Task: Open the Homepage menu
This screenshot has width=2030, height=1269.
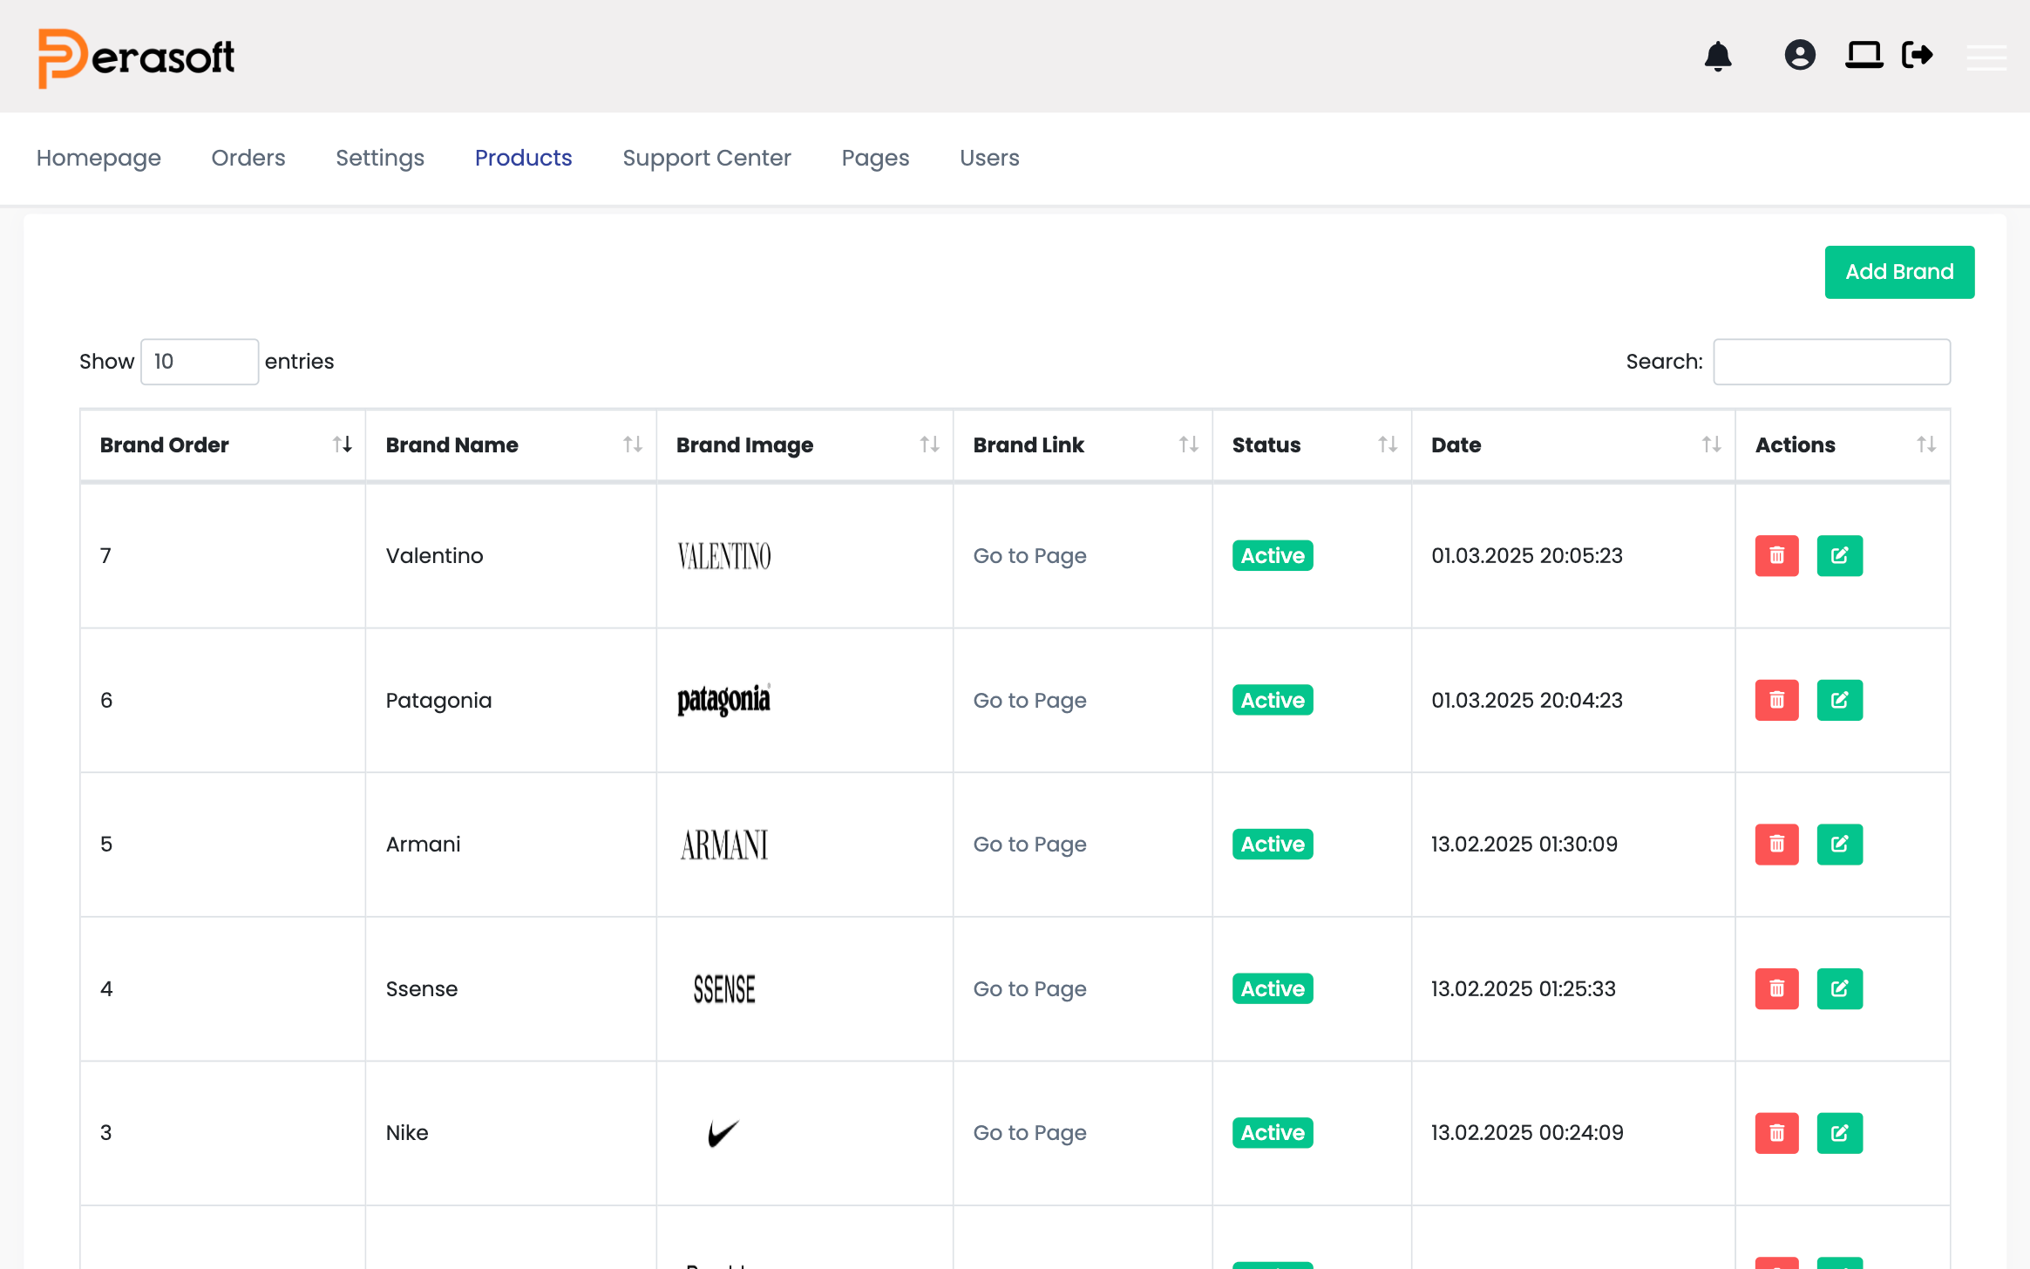Action: pos(98,158)
